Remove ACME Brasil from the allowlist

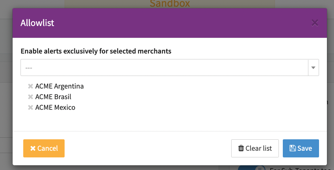coord(30,97)
